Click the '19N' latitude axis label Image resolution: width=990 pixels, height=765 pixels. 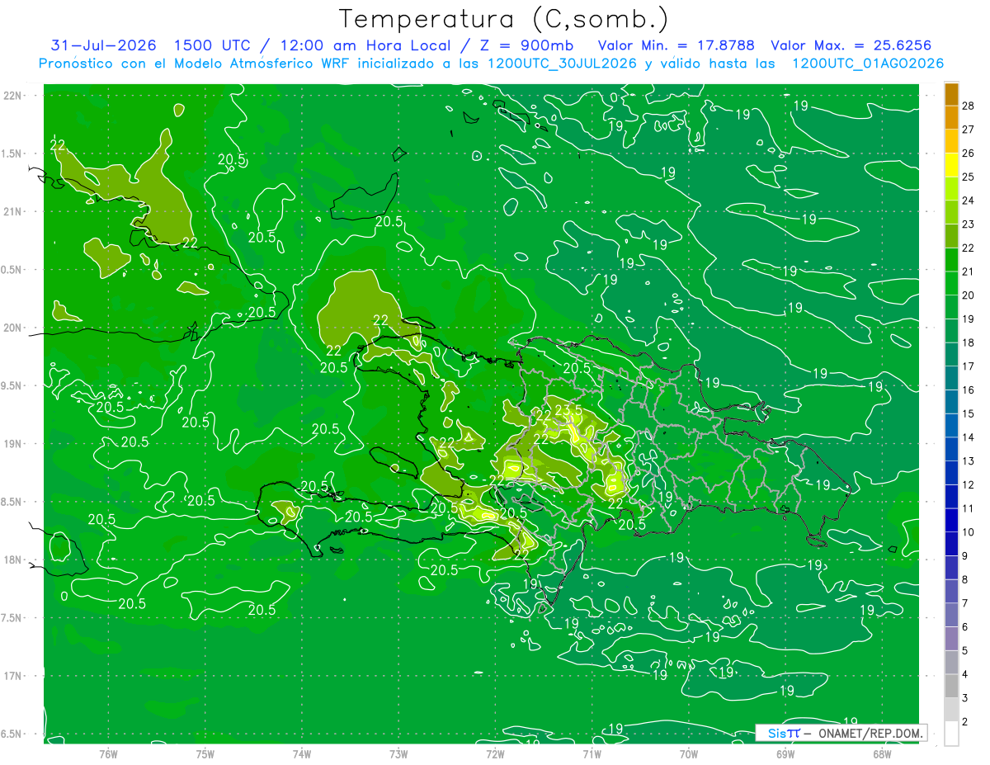coord(12,444)
